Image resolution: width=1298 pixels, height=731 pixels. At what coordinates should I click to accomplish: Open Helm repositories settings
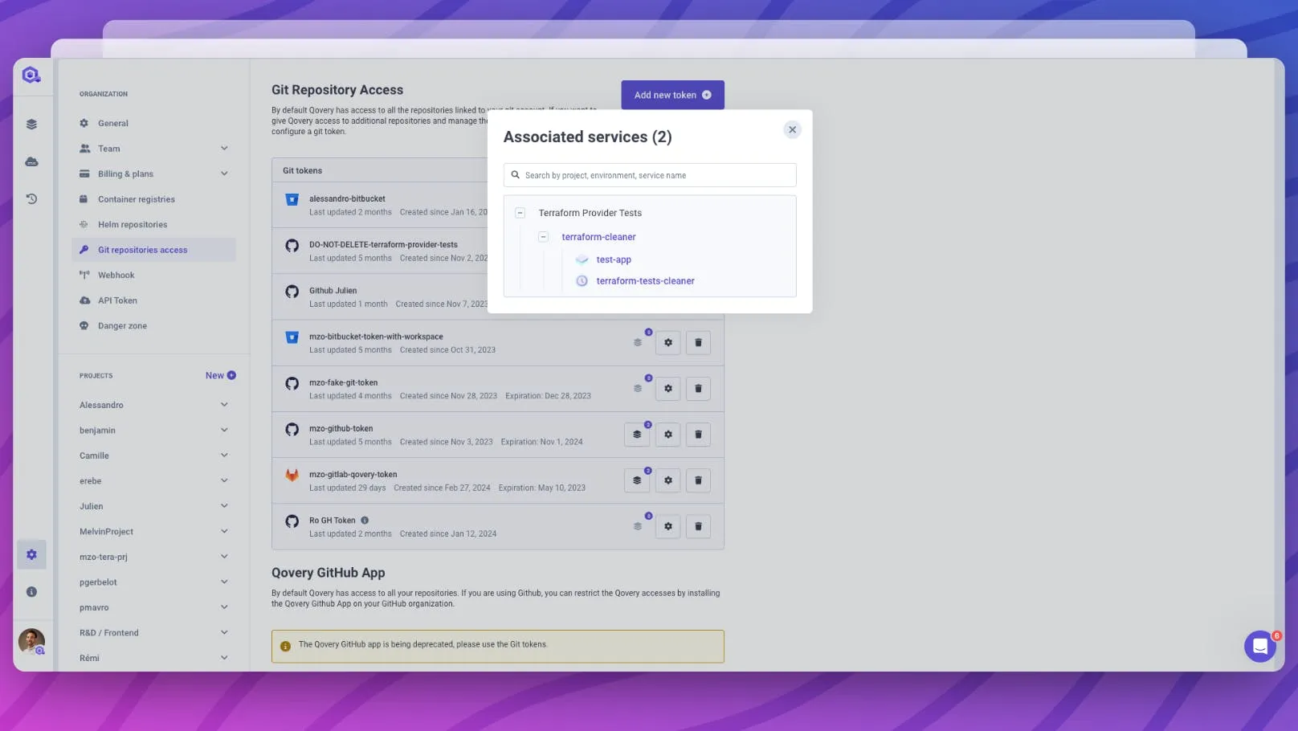coord(153,224)
